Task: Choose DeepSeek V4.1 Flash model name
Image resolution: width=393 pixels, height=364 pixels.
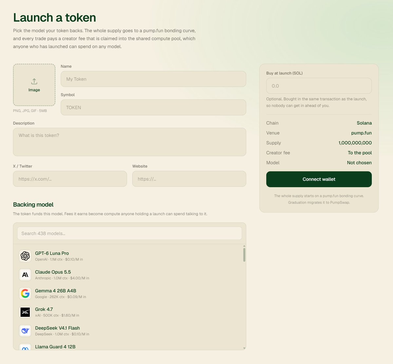Action: point(57,328)
